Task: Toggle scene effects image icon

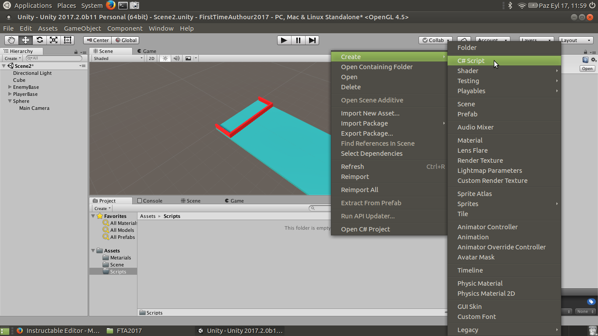Action: click(188, 58)
